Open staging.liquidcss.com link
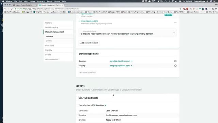The image size is (218, 123). click(x=121, y=66)
